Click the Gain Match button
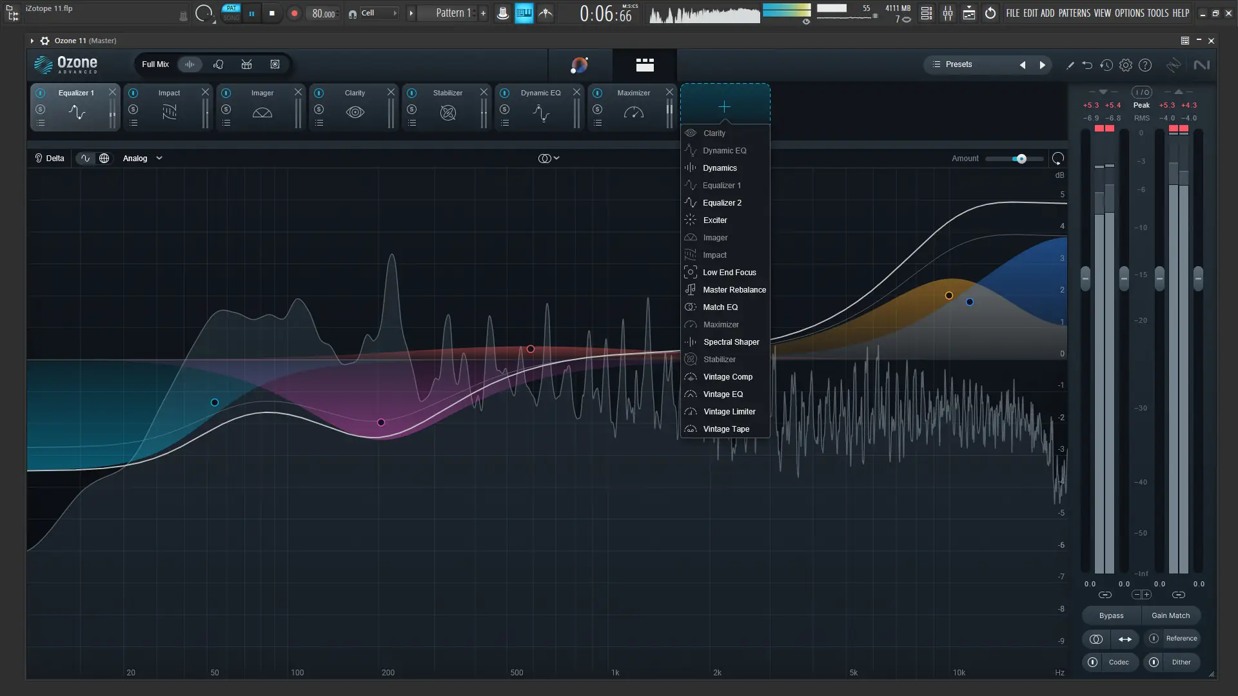 1170,615
